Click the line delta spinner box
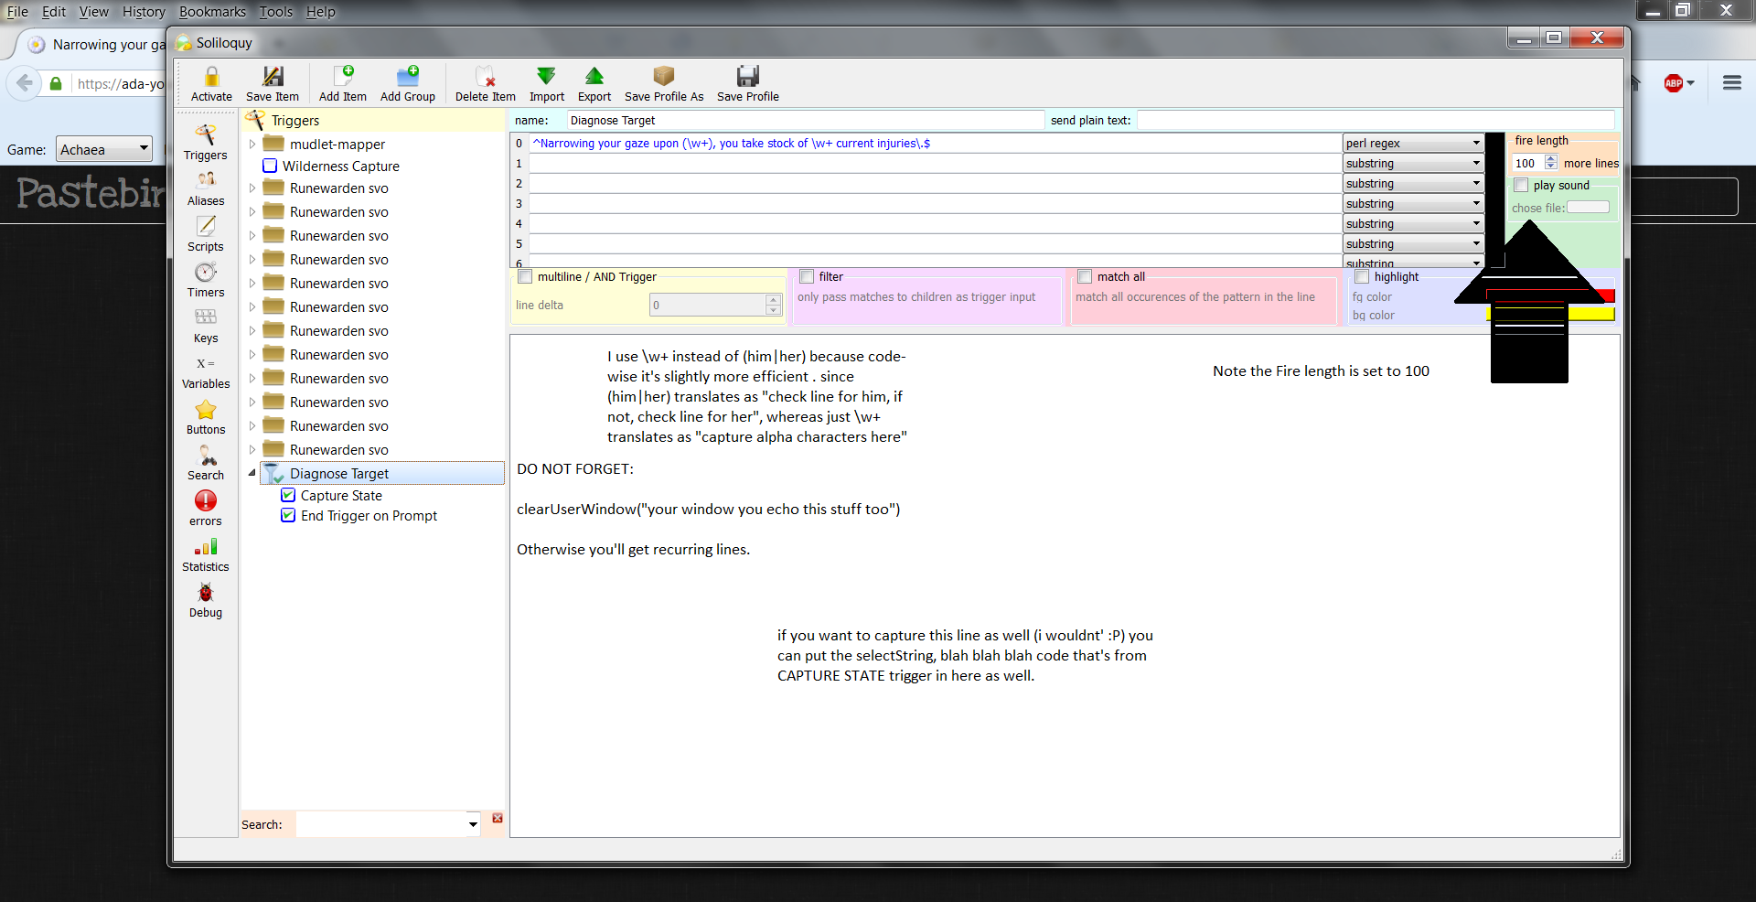This screenshot has height=902, width=1756. (715, 305)
